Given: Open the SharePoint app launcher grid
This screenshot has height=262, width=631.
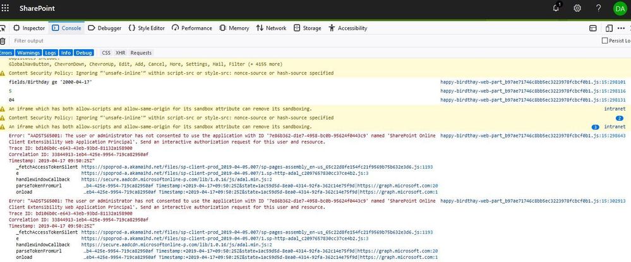Looking at the screenshot, I should tap(5, 8).
